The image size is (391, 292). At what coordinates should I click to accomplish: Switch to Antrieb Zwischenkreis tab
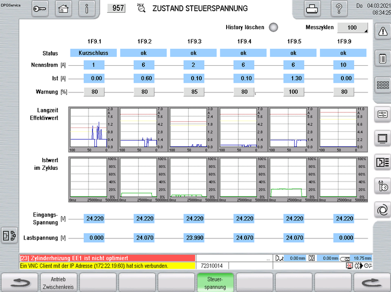tap(59, 283)
